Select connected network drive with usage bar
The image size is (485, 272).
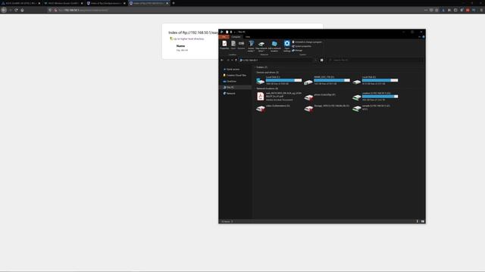click(x=375, y=97)
